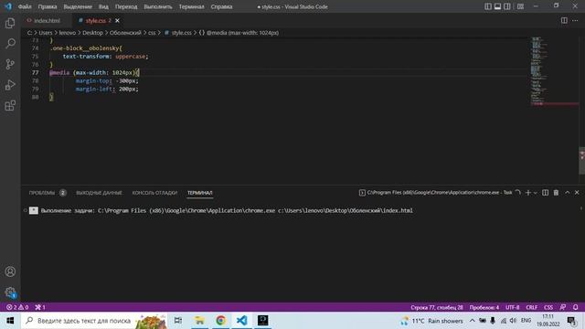Open the Manage gear icon
This screenshot has height=329, width=585.
(x=10, y=292)
